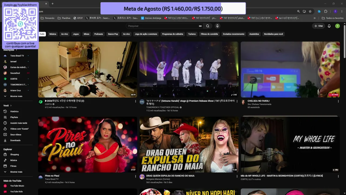This screenshot has width=346, height=195.
Task: Bookmark this page with the star icon
Action: [310, 11]
